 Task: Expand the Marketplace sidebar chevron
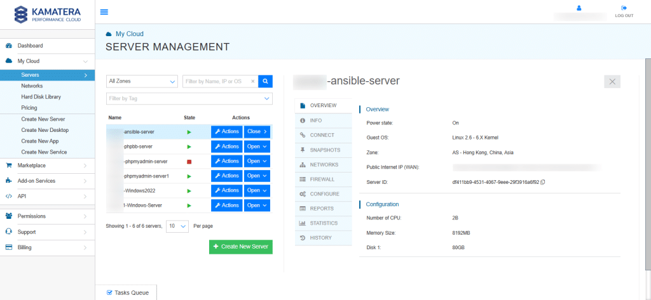click(x=85, y=166)
